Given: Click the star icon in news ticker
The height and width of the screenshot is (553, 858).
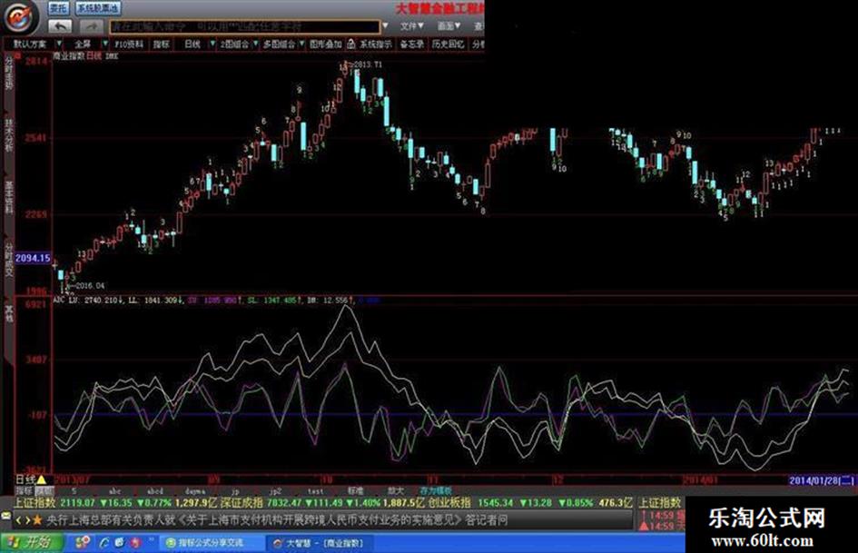Looking at the screenshot, I should (38, 520).
